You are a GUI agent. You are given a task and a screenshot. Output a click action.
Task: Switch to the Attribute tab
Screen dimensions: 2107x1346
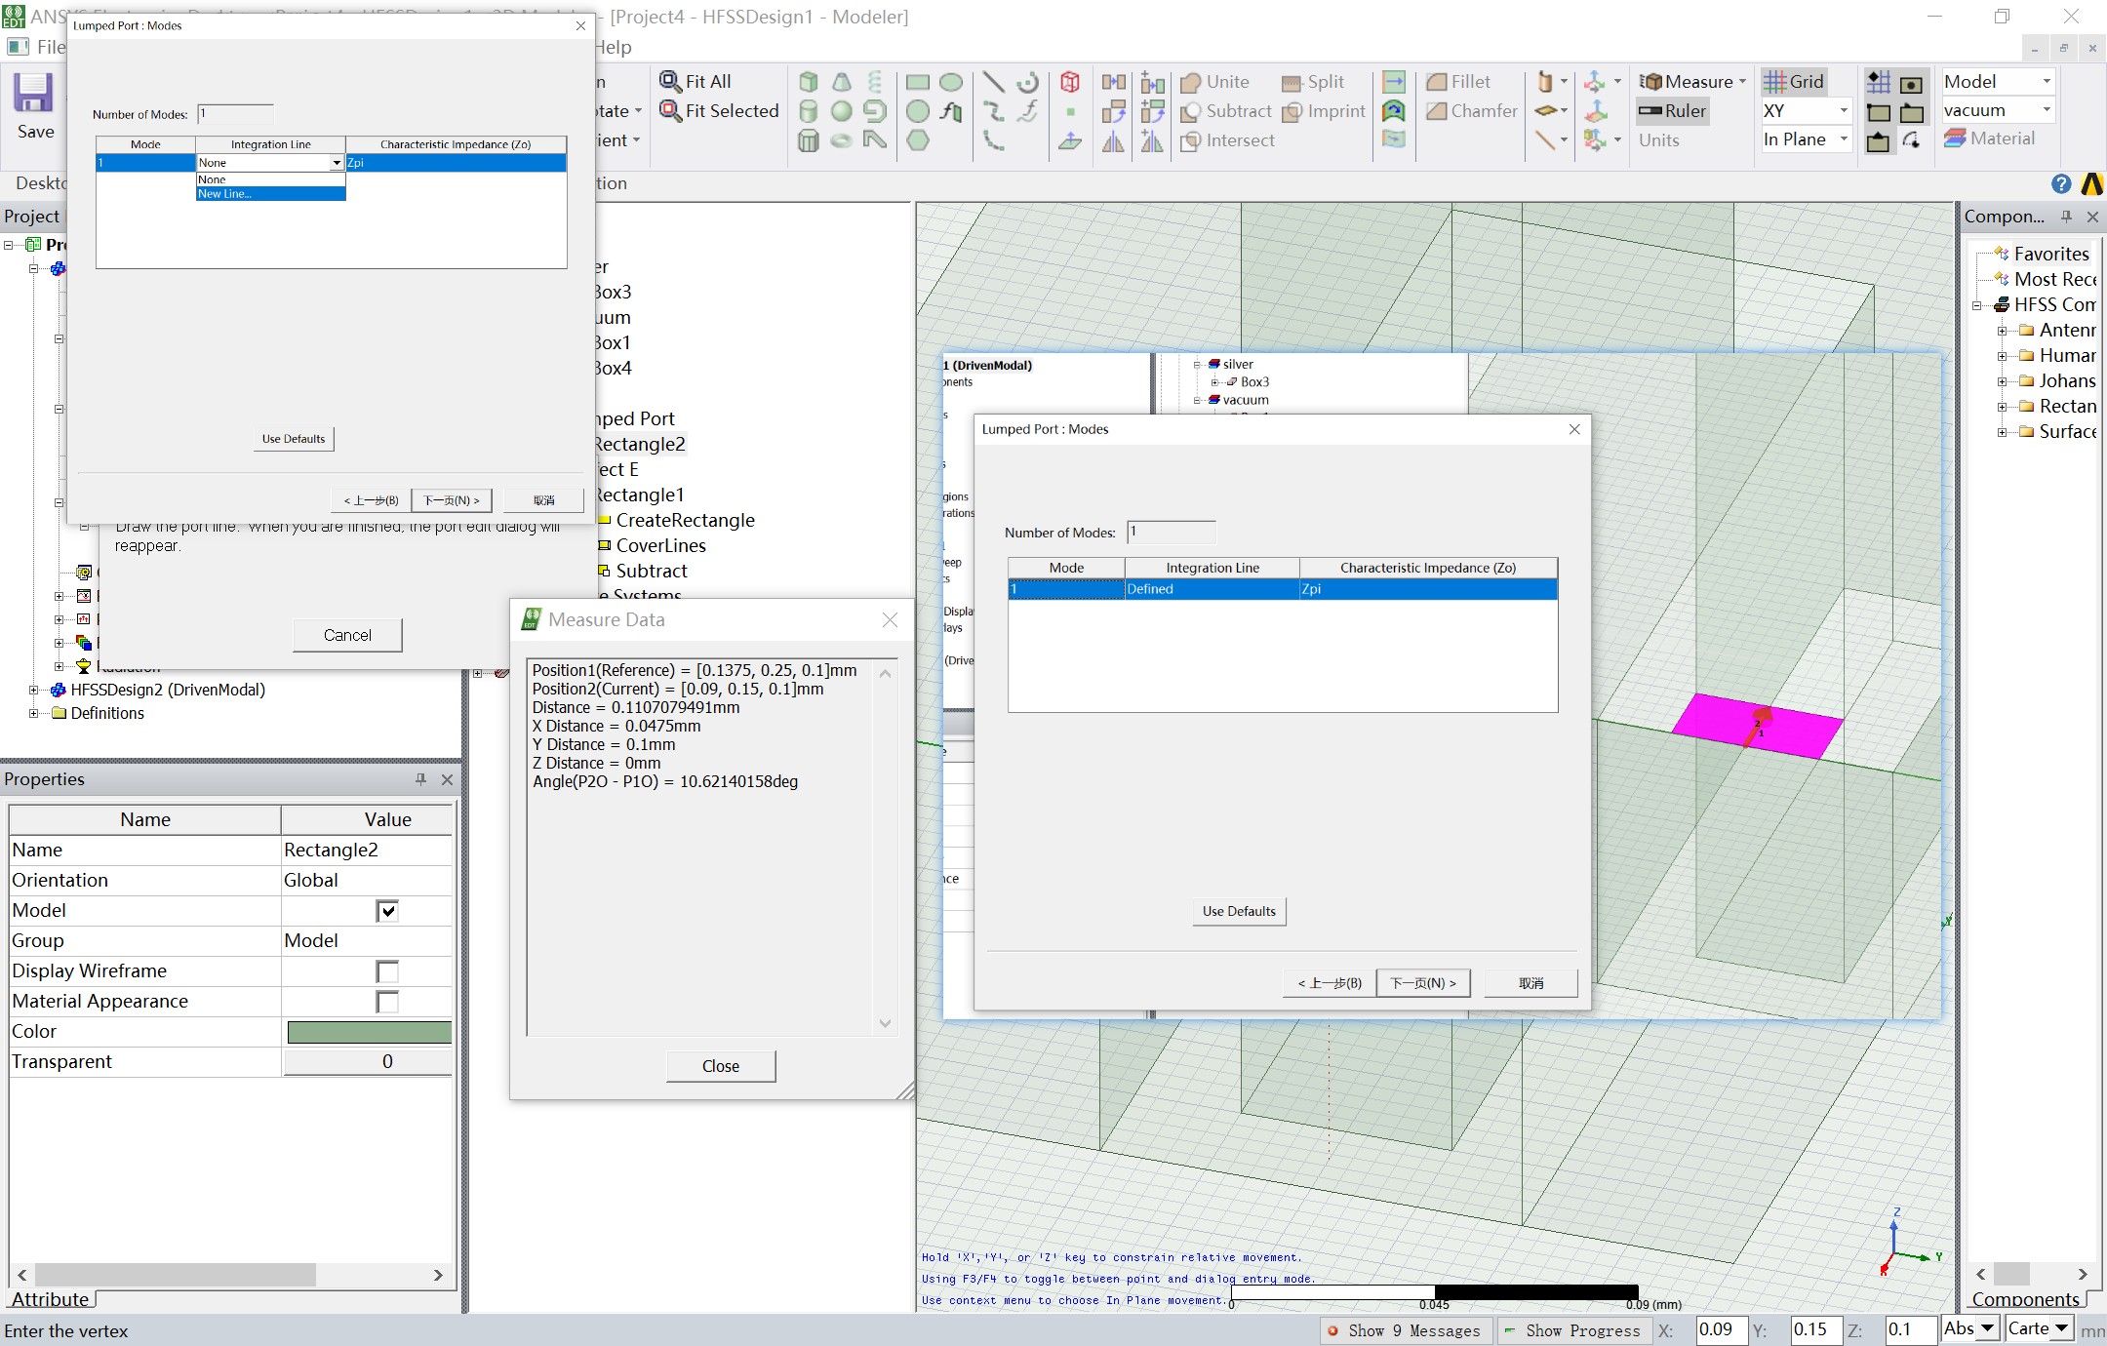pos(51,1299)
